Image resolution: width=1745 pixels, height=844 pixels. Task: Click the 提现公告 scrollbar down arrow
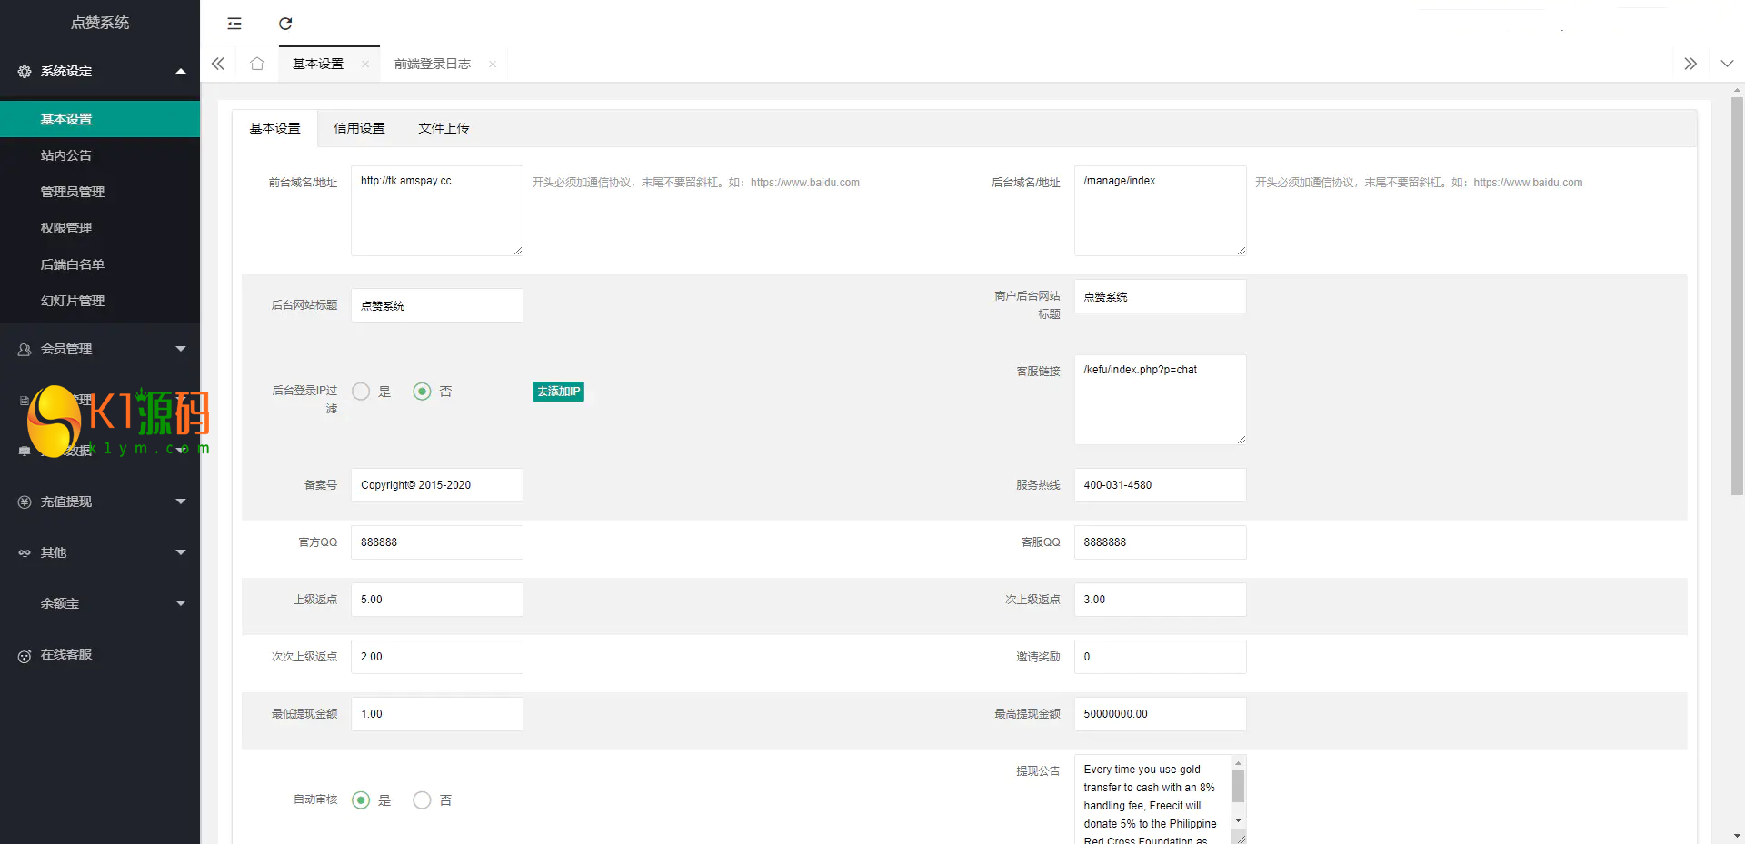pyautogui.click(x=1238, y=820)
